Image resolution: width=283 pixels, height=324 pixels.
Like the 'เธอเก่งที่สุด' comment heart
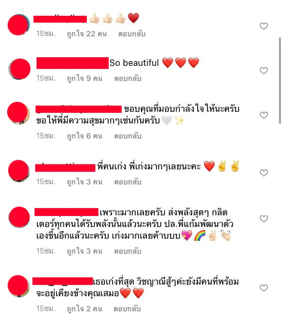[x=264, y=288]
